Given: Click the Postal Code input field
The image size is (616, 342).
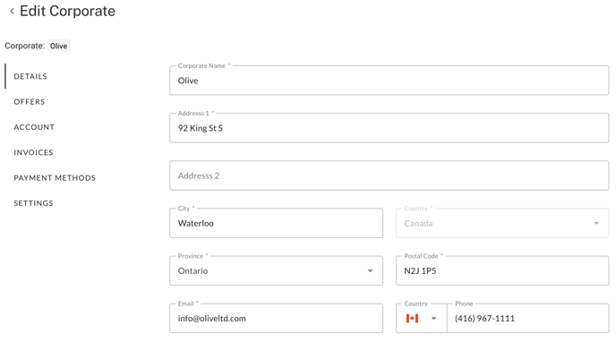Looking at the screenshot, I should pos(502,271).
